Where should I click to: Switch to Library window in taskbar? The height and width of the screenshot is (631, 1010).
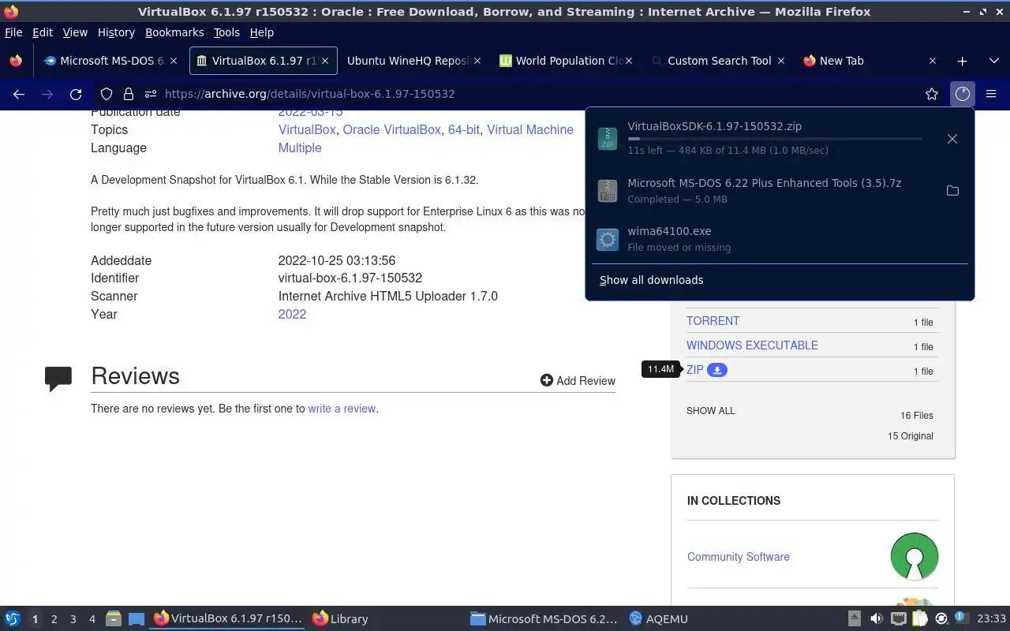(340, 619)
